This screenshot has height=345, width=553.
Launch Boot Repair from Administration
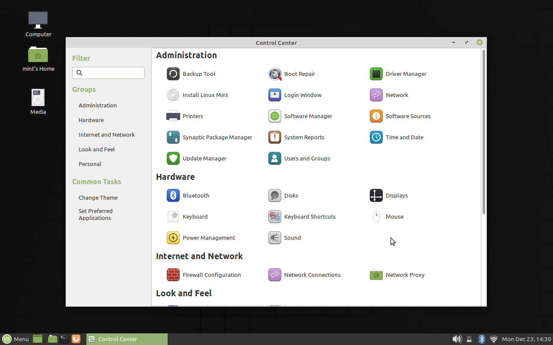pyautogui.click(x=275, y=74)
